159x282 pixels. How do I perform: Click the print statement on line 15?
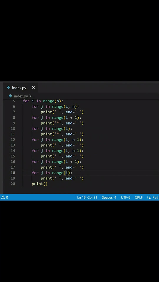click(x=62, y=156)
